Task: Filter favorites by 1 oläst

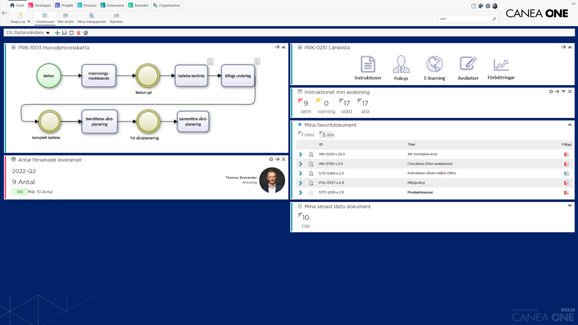Action: (x=306, y=135)
